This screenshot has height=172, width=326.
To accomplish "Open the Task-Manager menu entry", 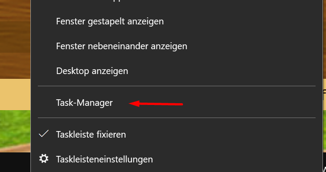I will pos(84,103).
